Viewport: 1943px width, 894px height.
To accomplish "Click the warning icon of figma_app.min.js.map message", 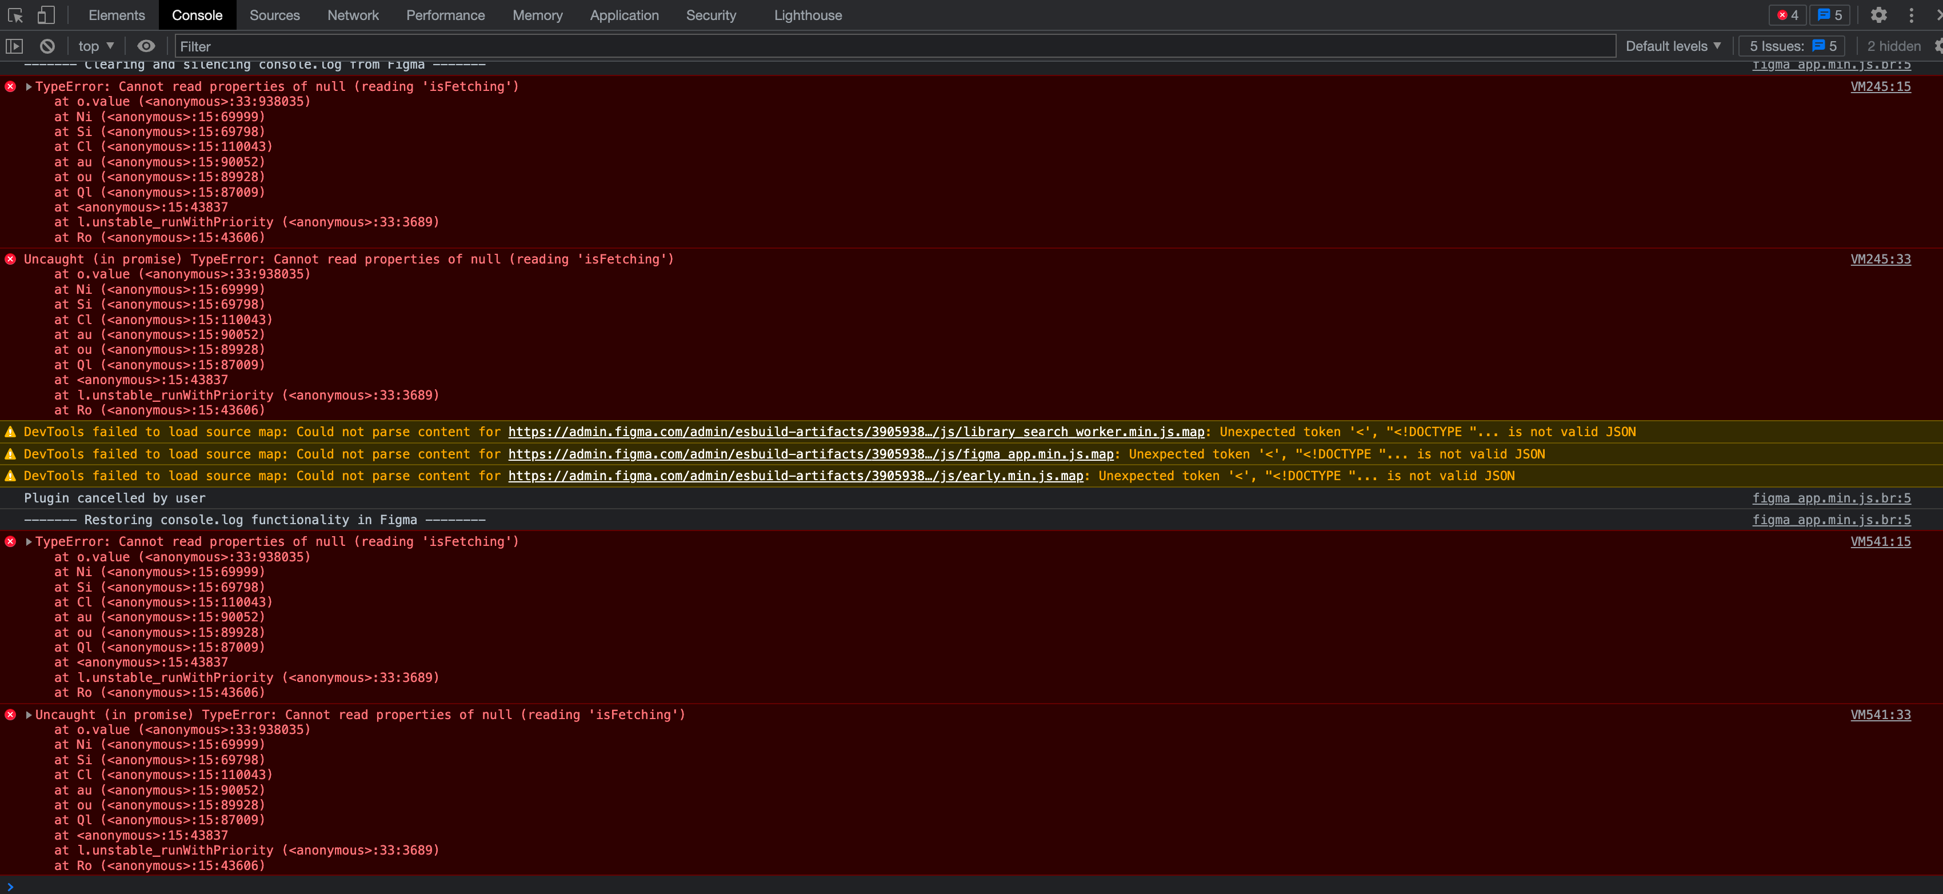I will click(10, 453).
